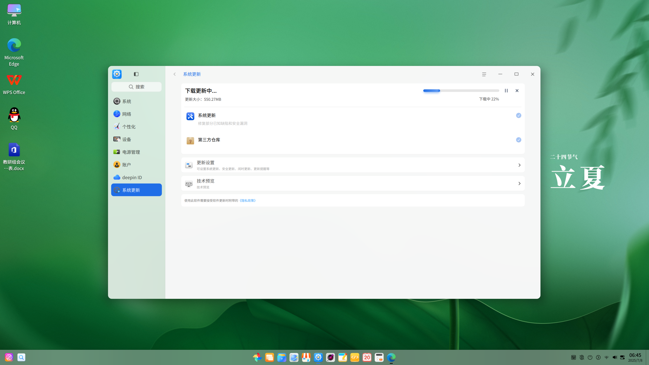Open the Wi-Fi tray icon
The width and height of the screenshot is (649, 365).
[606, 357]
